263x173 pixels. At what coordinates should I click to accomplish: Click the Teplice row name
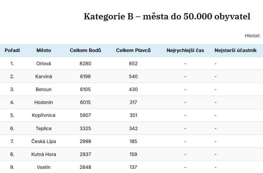pyautogui.click(x=43, y=128)
